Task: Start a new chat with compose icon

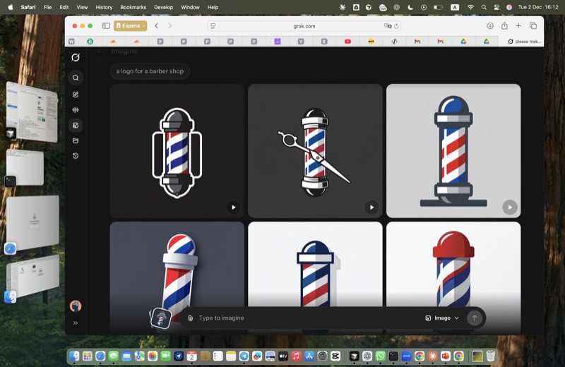Action: (x=76, y=95)
